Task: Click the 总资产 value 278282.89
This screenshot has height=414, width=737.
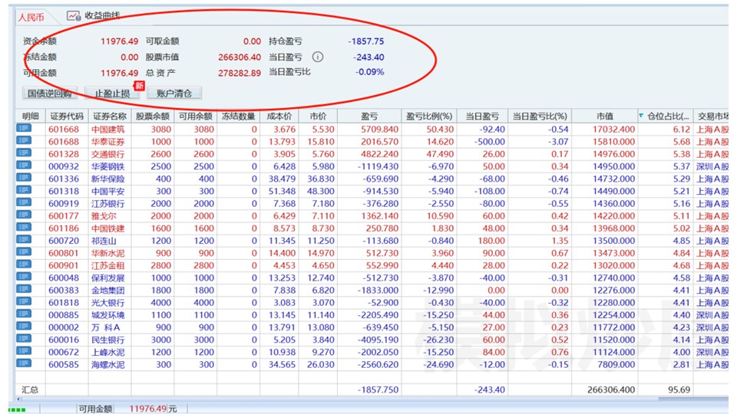Action: coord(240,73)
